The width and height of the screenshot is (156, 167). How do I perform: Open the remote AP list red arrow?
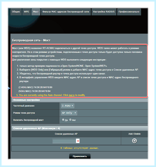78,141
